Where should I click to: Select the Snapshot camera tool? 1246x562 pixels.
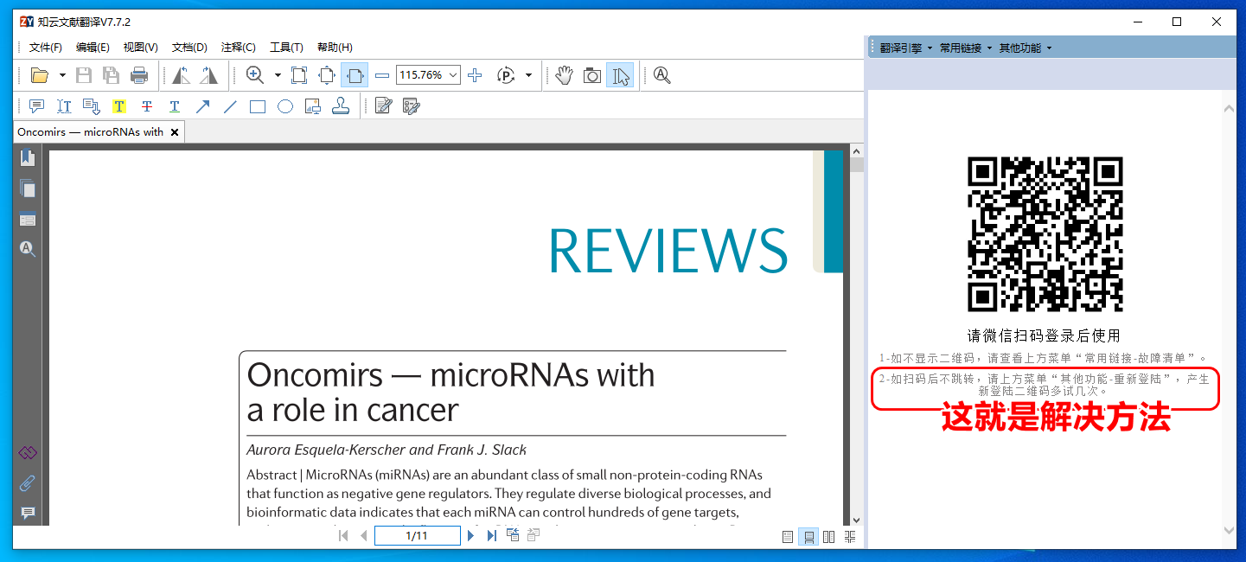[x=592, y=76]
